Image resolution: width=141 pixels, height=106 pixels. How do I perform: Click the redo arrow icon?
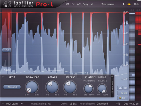click(73, 4)
